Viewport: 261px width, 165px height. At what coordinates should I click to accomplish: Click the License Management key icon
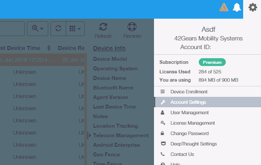[x=163, y=123]
